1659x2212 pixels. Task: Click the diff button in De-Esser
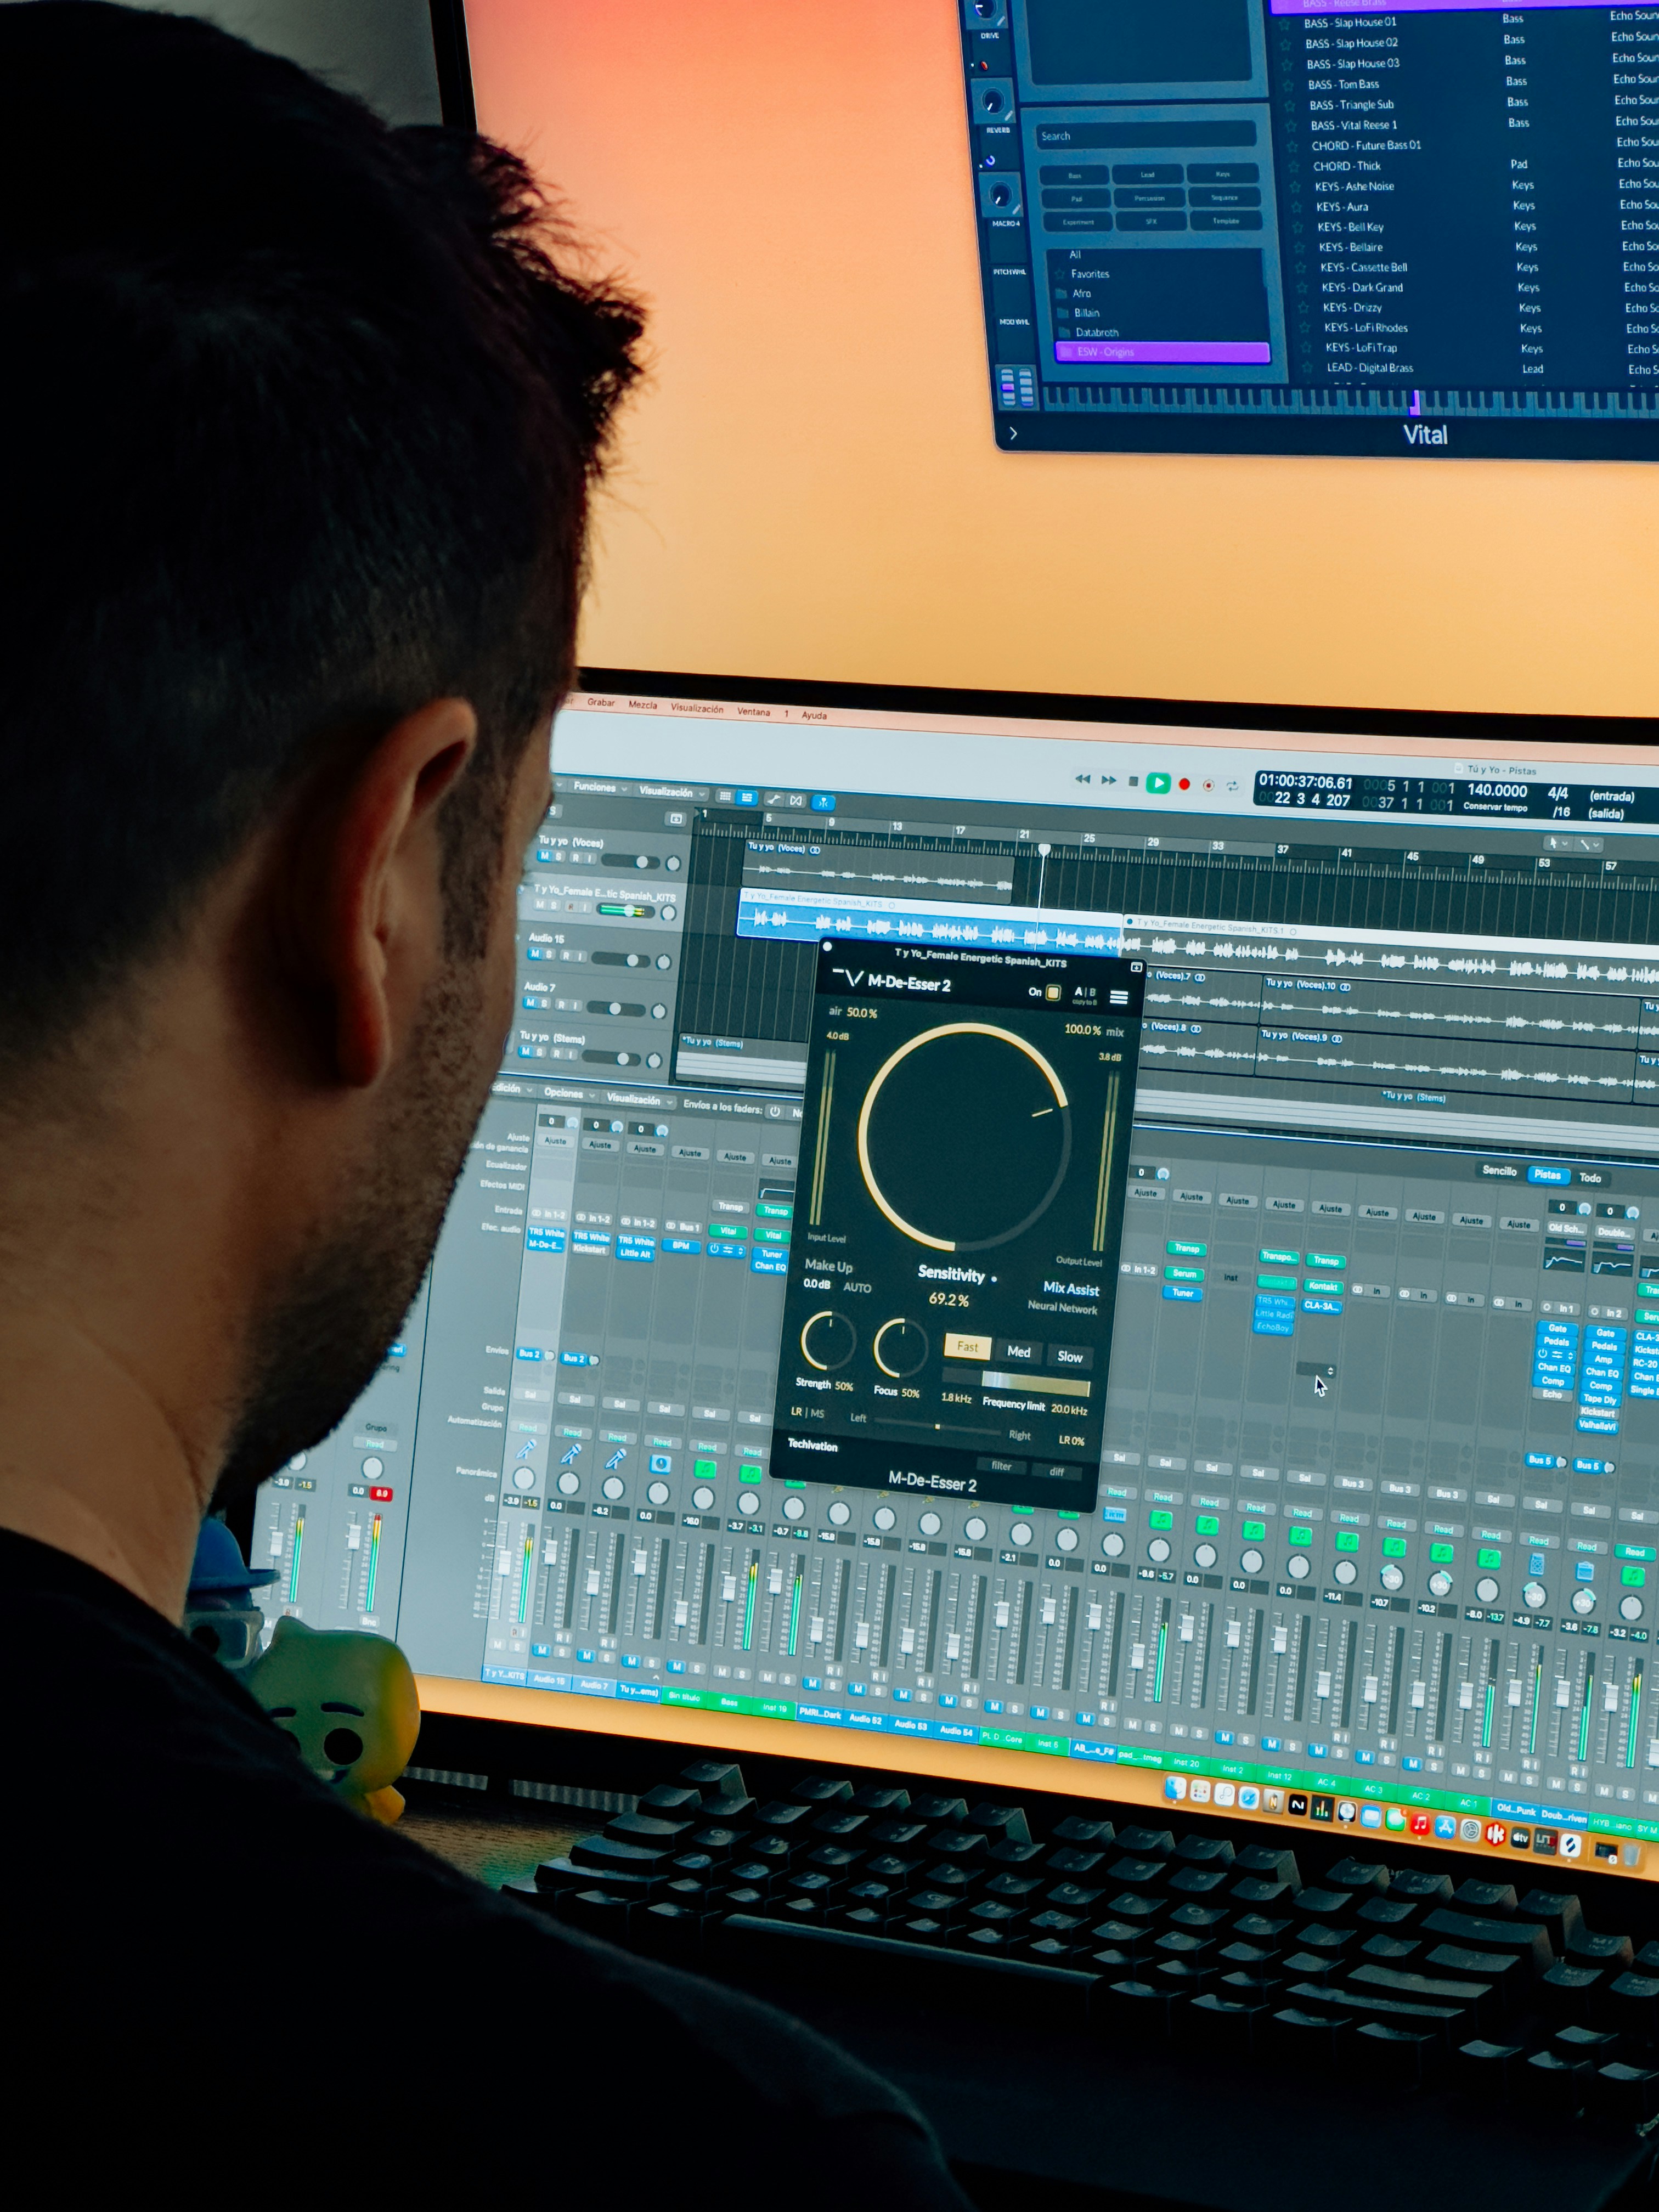point(1056,1471)
